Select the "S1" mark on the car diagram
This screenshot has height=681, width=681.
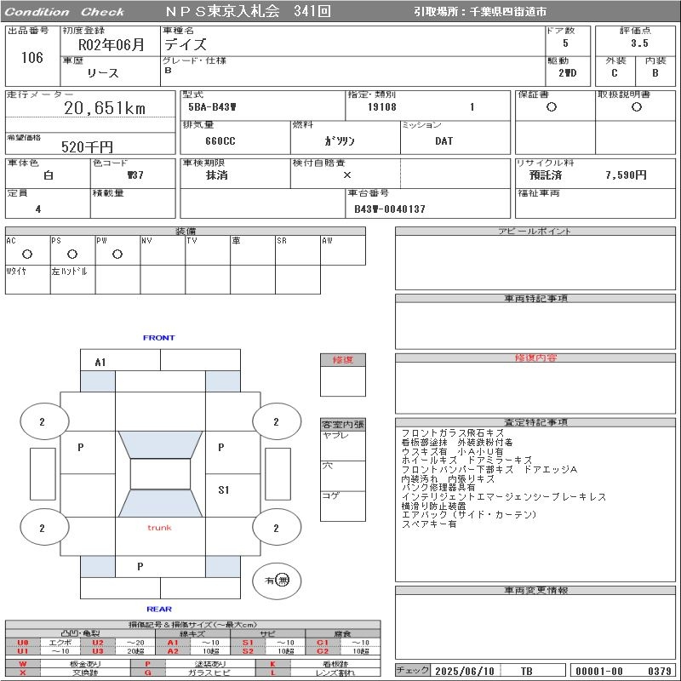click(223, 490)
